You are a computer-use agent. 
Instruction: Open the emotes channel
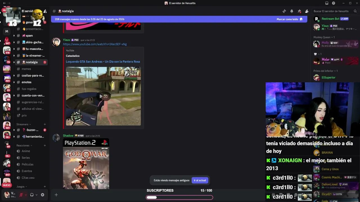tap(31, 82)
